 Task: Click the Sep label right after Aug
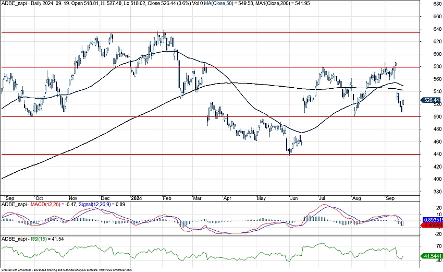point(390,198)
